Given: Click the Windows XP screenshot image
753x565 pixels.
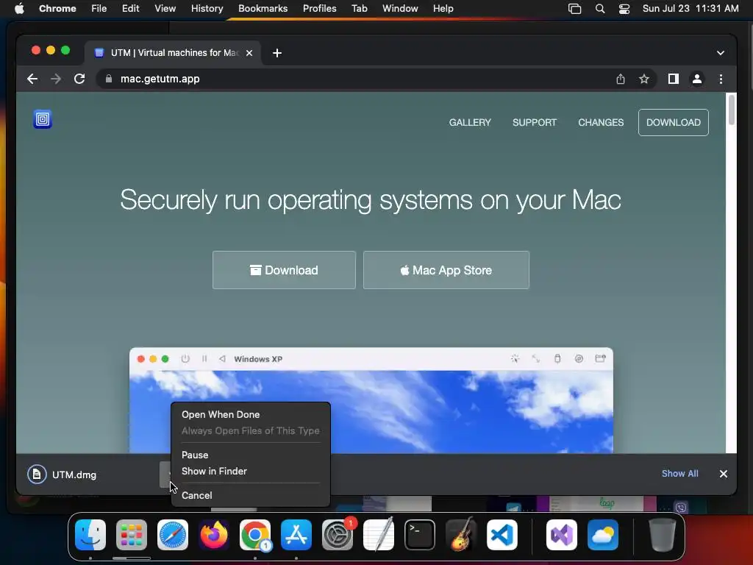Looking at the screenshot, I should point(371,400).
